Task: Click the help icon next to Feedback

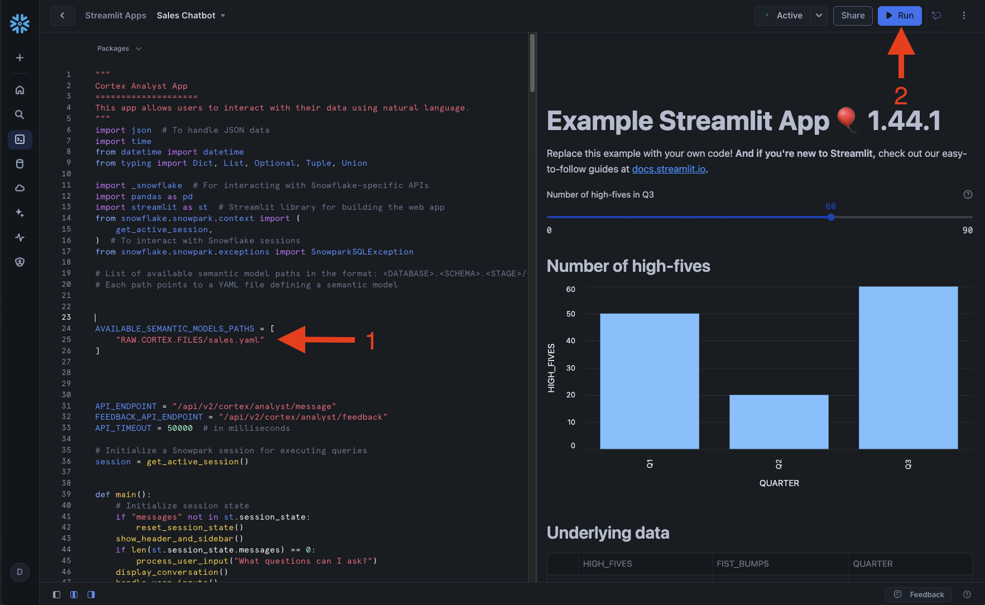Action: tap(967, 594)
